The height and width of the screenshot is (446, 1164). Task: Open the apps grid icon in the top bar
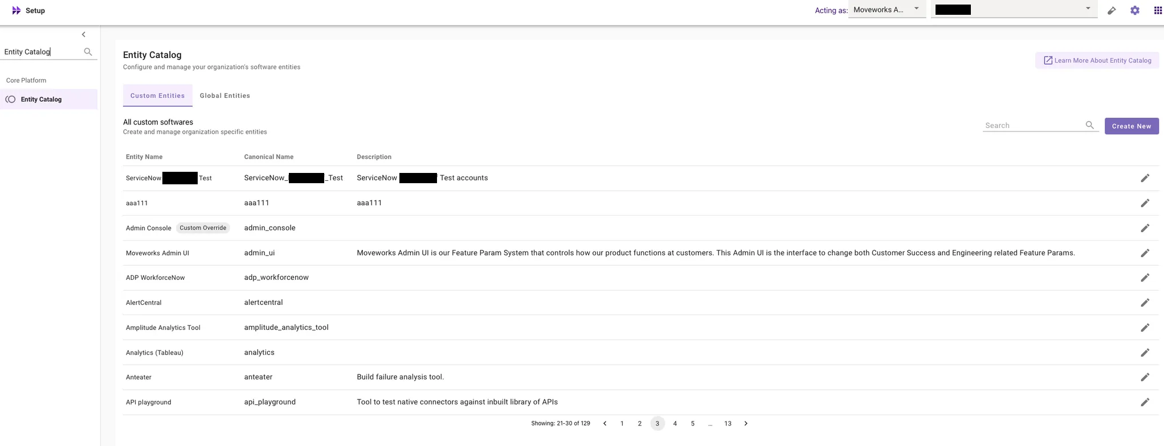click(x=1158, y=10)
